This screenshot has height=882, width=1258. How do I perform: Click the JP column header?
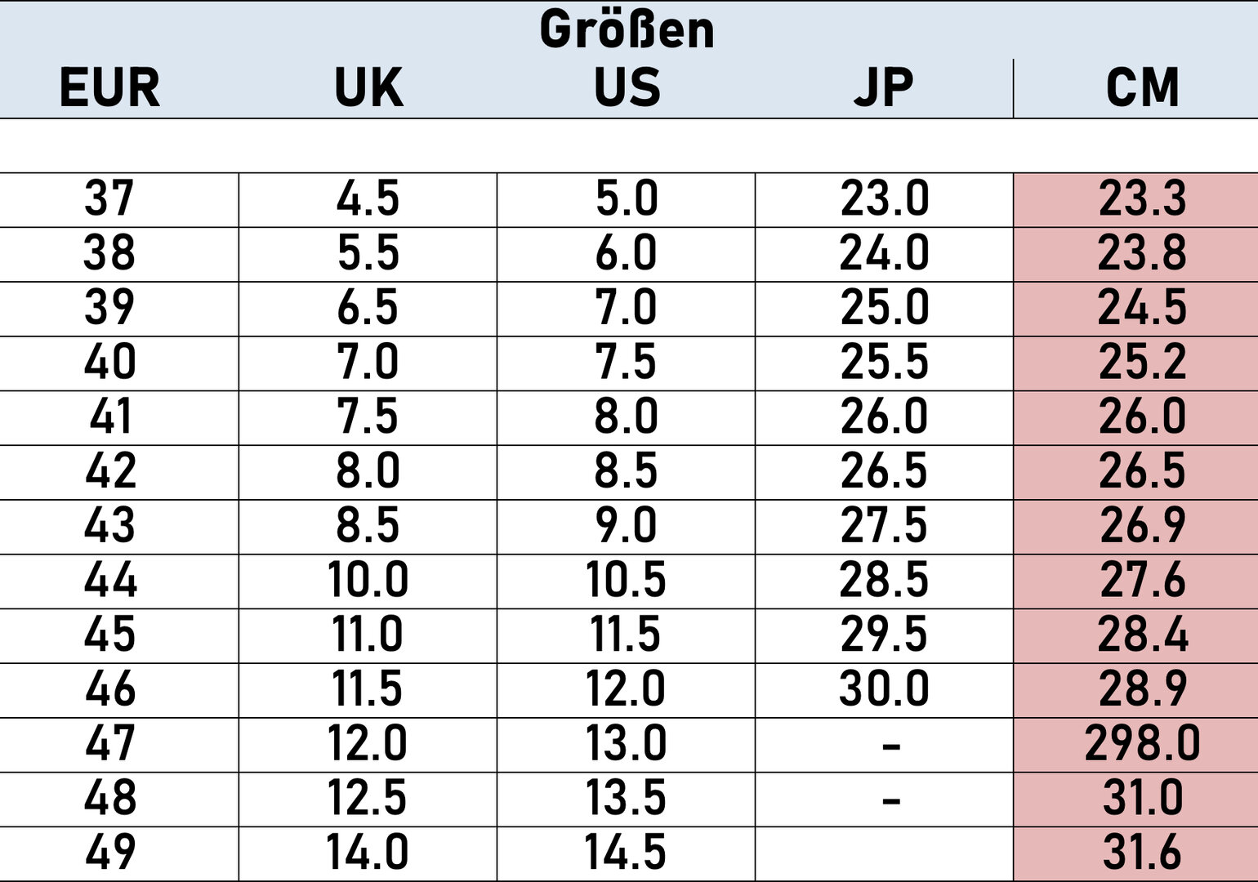tap(884, 87)
